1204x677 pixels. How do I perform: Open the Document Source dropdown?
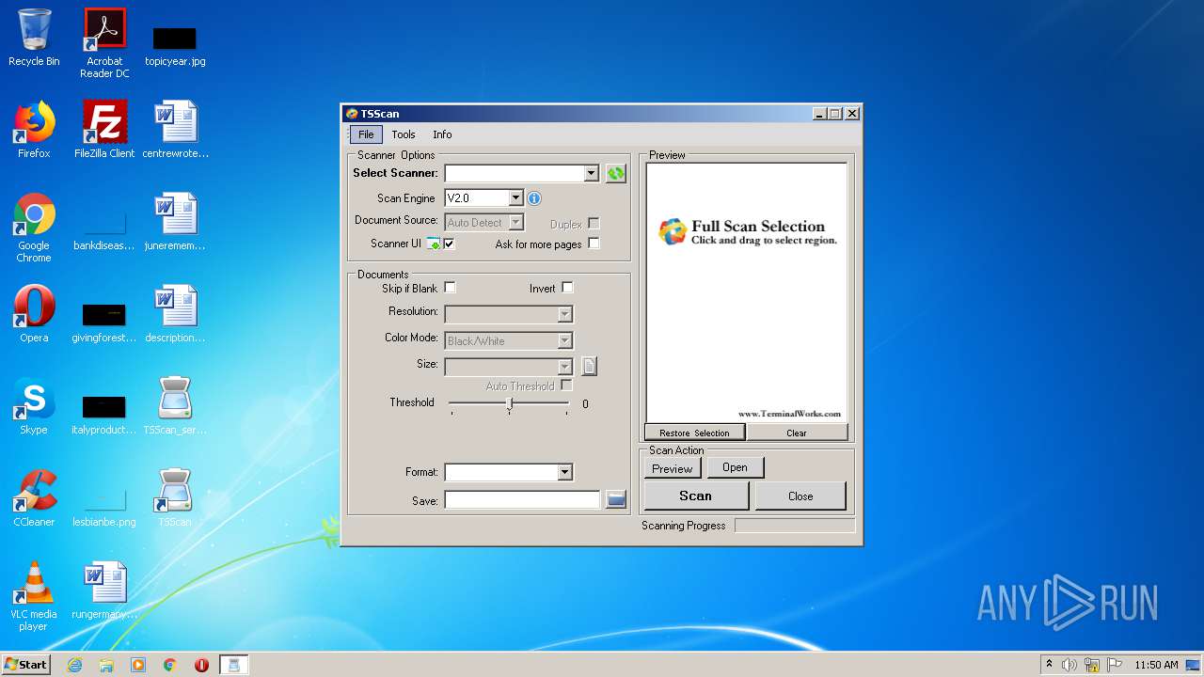[515, 223]
